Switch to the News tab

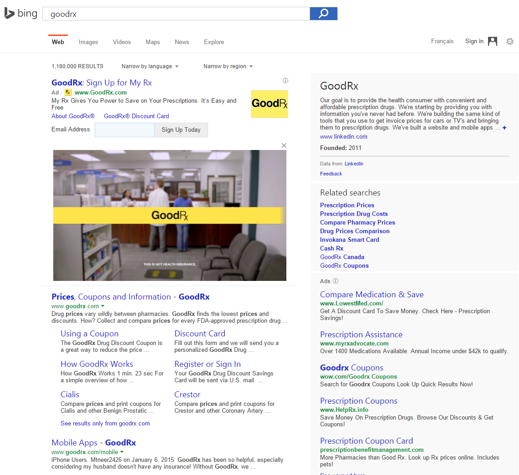point(182,42)
